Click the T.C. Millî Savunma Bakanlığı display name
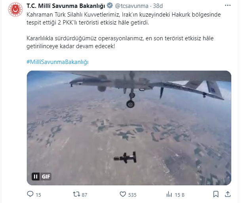This screenshot has width=249, height=203. click(66, 6)
